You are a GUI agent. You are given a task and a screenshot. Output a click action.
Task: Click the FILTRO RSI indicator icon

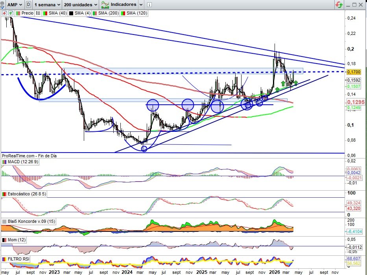[4, 259]
